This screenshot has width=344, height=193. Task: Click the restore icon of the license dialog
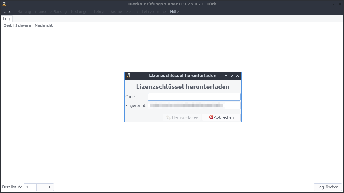click(x=232, y=75)
